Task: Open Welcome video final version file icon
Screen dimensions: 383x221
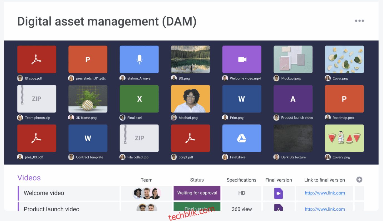Action: point(278,193)
